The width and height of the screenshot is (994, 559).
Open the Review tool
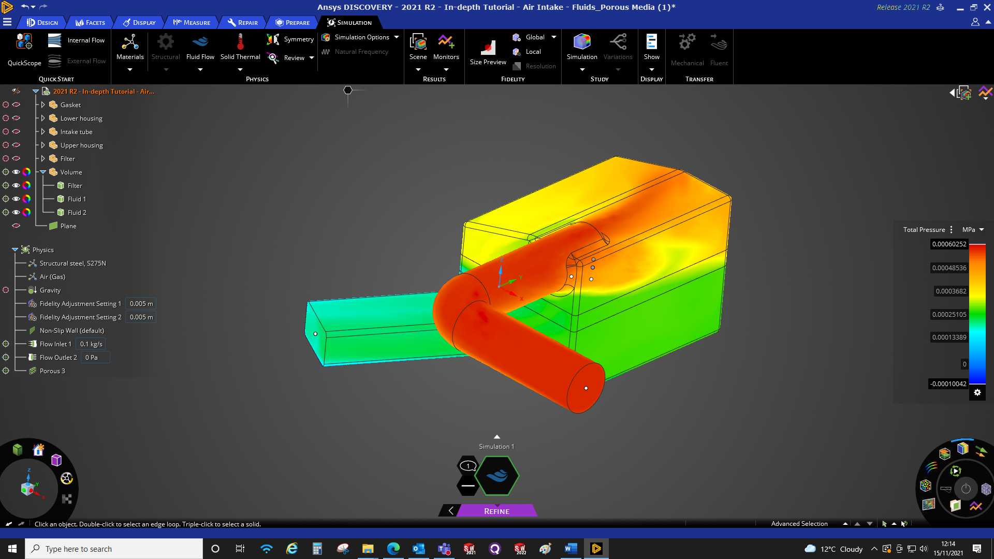pos(286,58)
